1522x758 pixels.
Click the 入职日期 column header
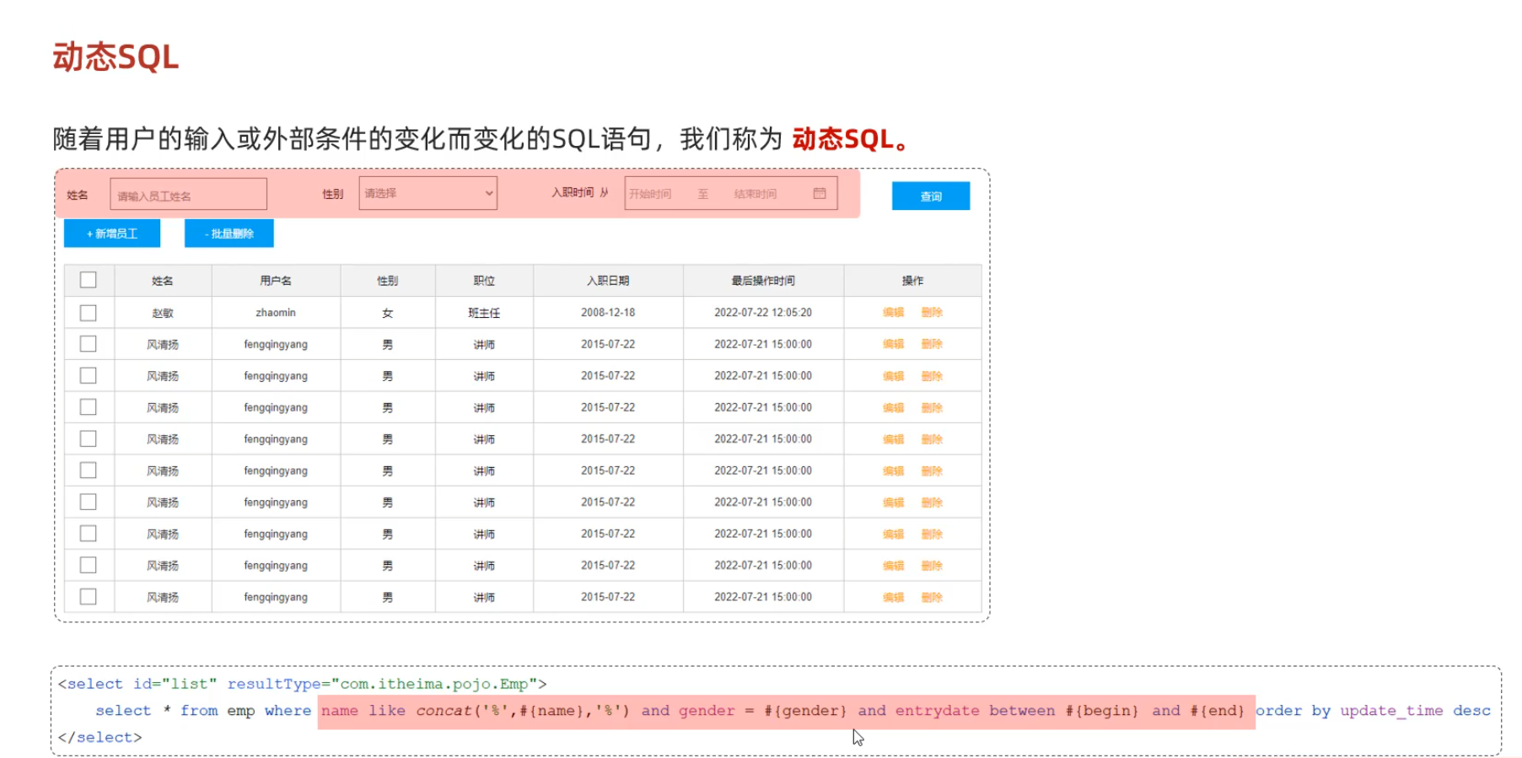point(608,281)
